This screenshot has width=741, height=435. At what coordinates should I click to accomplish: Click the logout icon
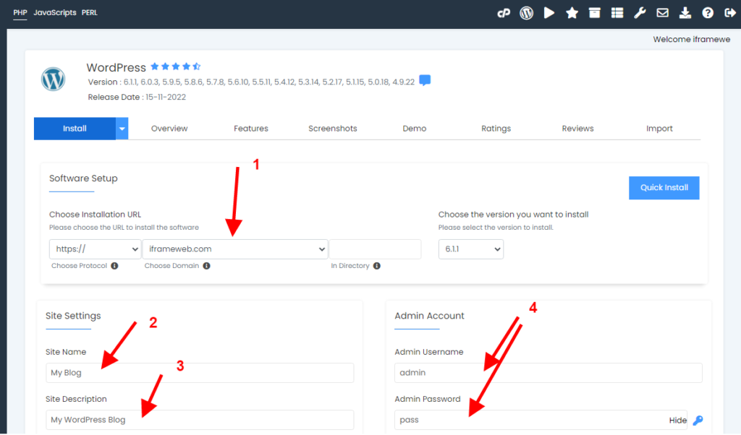tap(730, 13)
